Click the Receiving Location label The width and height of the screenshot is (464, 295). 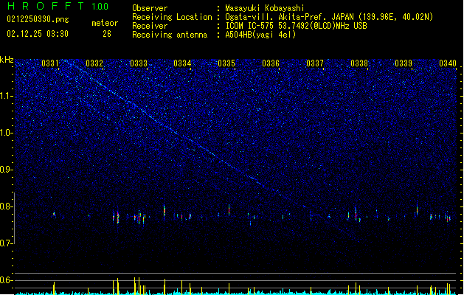(172, 17)
